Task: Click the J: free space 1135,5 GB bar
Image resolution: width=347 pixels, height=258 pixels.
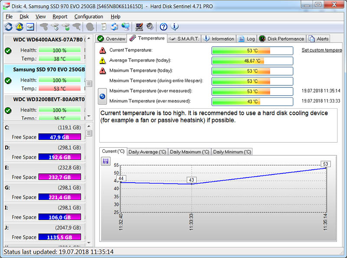Action: point(59,237)
